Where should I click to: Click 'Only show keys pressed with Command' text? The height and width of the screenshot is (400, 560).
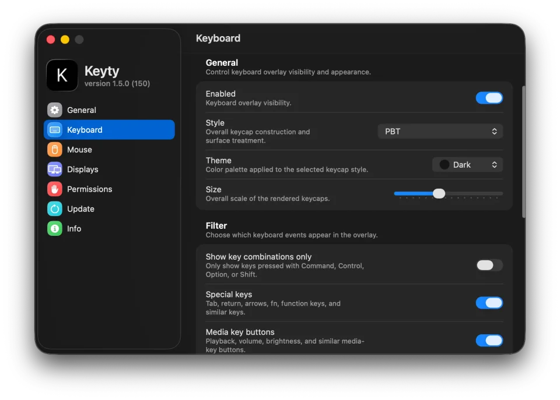coord(285,270)
